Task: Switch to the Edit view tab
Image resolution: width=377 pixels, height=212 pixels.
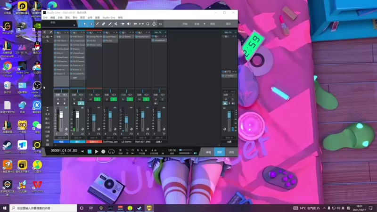Action: click(208, 152)
